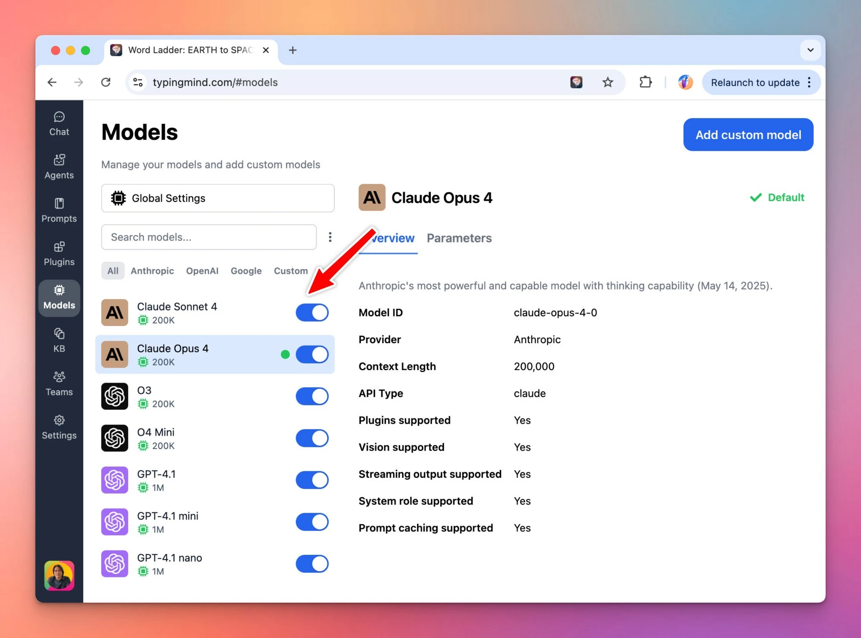Click the Add custom model button
This screenshot has width=861, height=638.
tap(748, 135)
